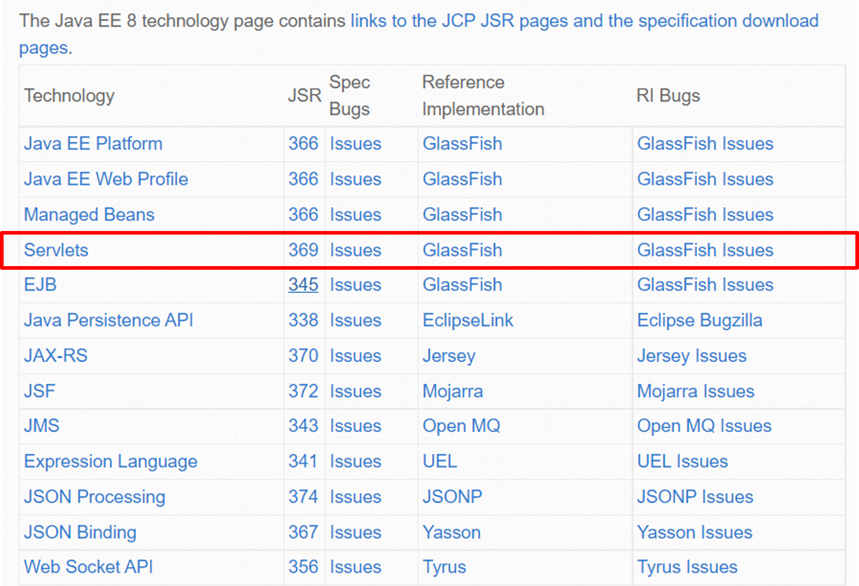
Task: Open GlassFish Issues in the EJB row
Action: (705, 285)
